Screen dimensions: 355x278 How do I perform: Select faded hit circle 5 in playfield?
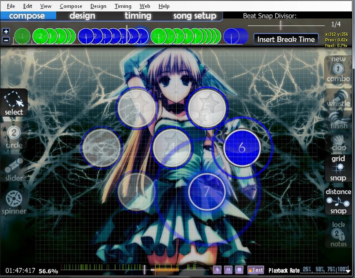click(207, 108)
